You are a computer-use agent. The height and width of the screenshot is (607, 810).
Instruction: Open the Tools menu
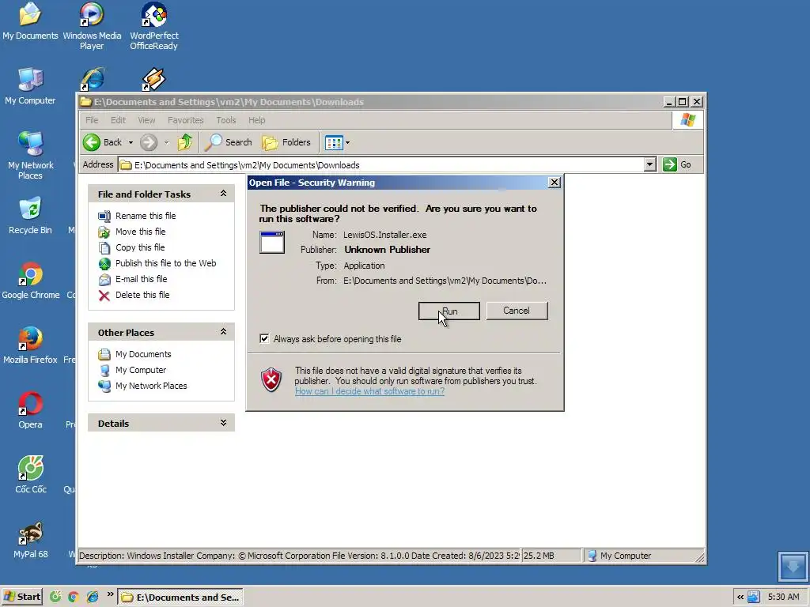[225, 120]
